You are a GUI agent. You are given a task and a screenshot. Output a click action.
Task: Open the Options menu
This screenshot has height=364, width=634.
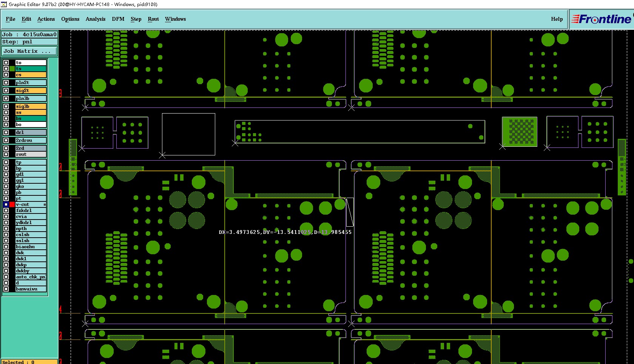pyautogui.click(x=70, y=19)
